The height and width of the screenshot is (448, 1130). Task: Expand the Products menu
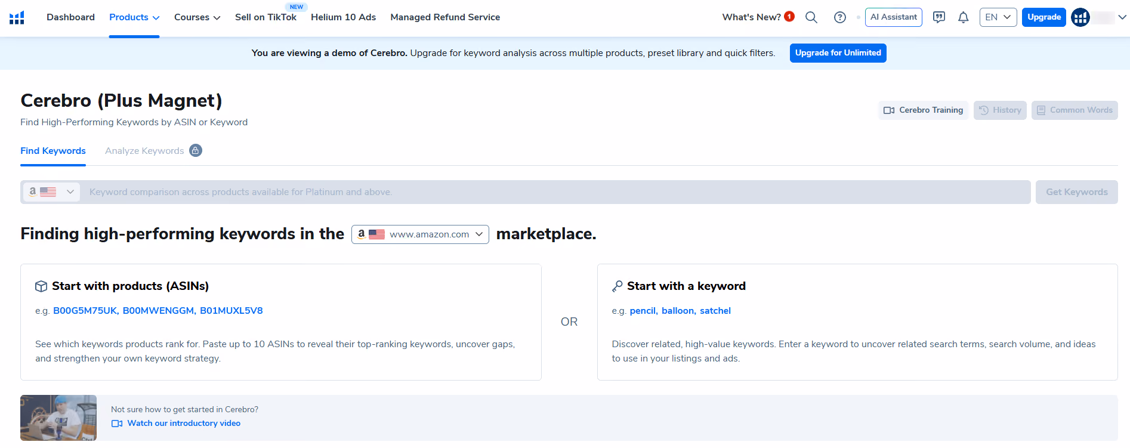[x=134, y=17]
